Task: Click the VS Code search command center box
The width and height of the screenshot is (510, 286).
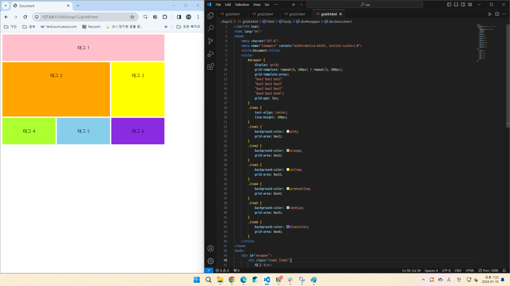Action: tap(365, 5)
